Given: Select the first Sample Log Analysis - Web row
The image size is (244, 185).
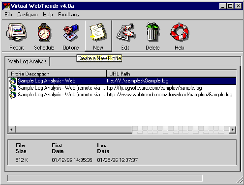Looking at the screenshot, I should click(x=122, y=81).
